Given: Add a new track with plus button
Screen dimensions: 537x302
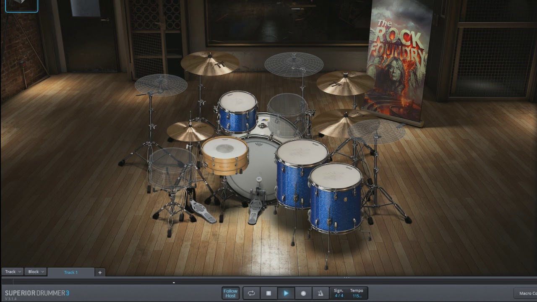Looking at the screenshot, I should click(100, 272).
